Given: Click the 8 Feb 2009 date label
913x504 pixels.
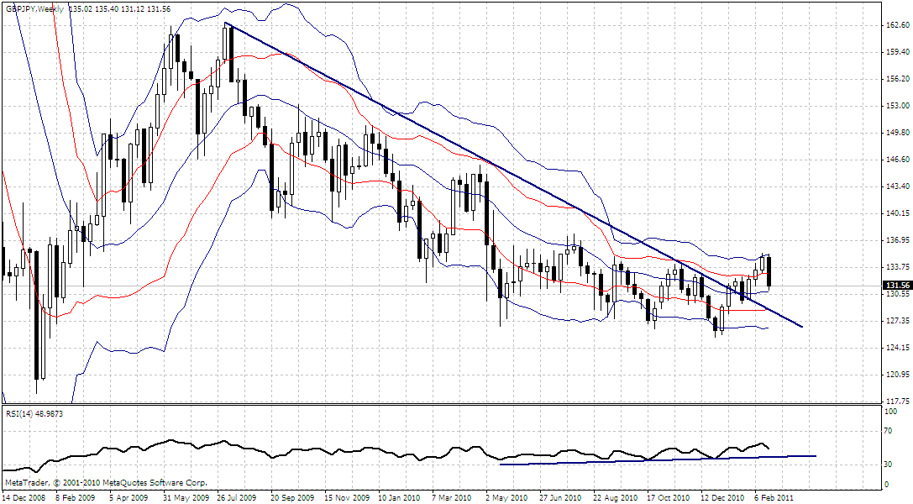Looking at the screenshot, I should point(75,497).
